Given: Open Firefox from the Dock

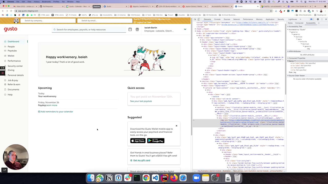Looking at the screenshot, I should (173, 178).
